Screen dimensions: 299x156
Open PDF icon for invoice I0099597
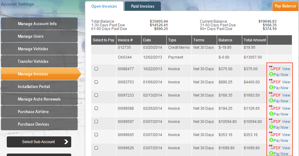tap(271, 121)
